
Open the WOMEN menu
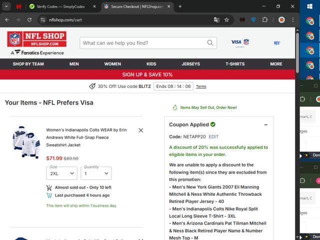click(112, 64)
